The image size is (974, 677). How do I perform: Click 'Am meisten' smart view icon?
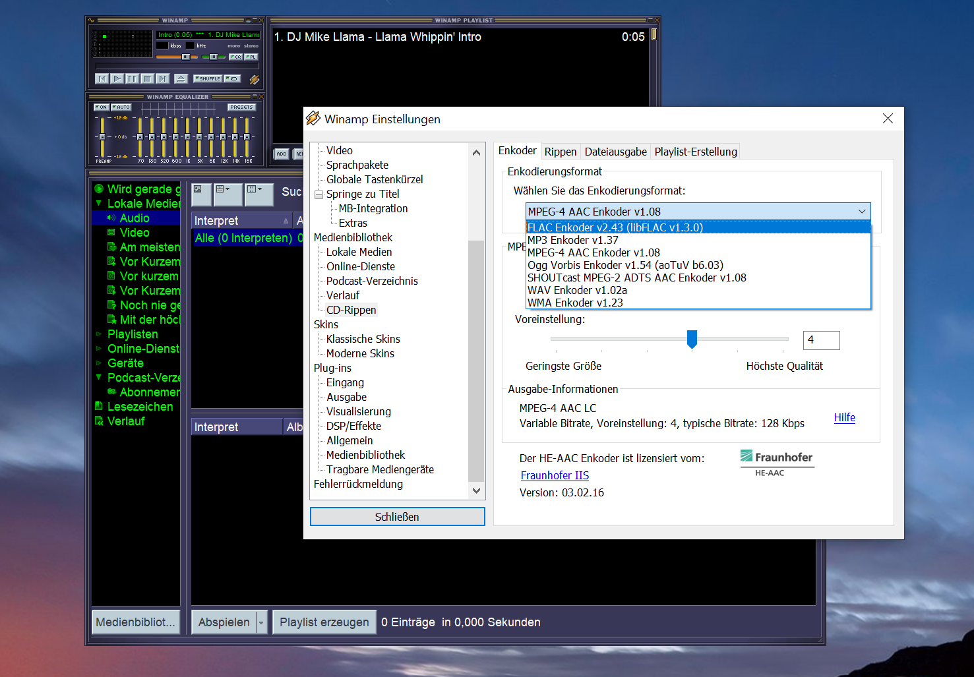coord(111,247)
